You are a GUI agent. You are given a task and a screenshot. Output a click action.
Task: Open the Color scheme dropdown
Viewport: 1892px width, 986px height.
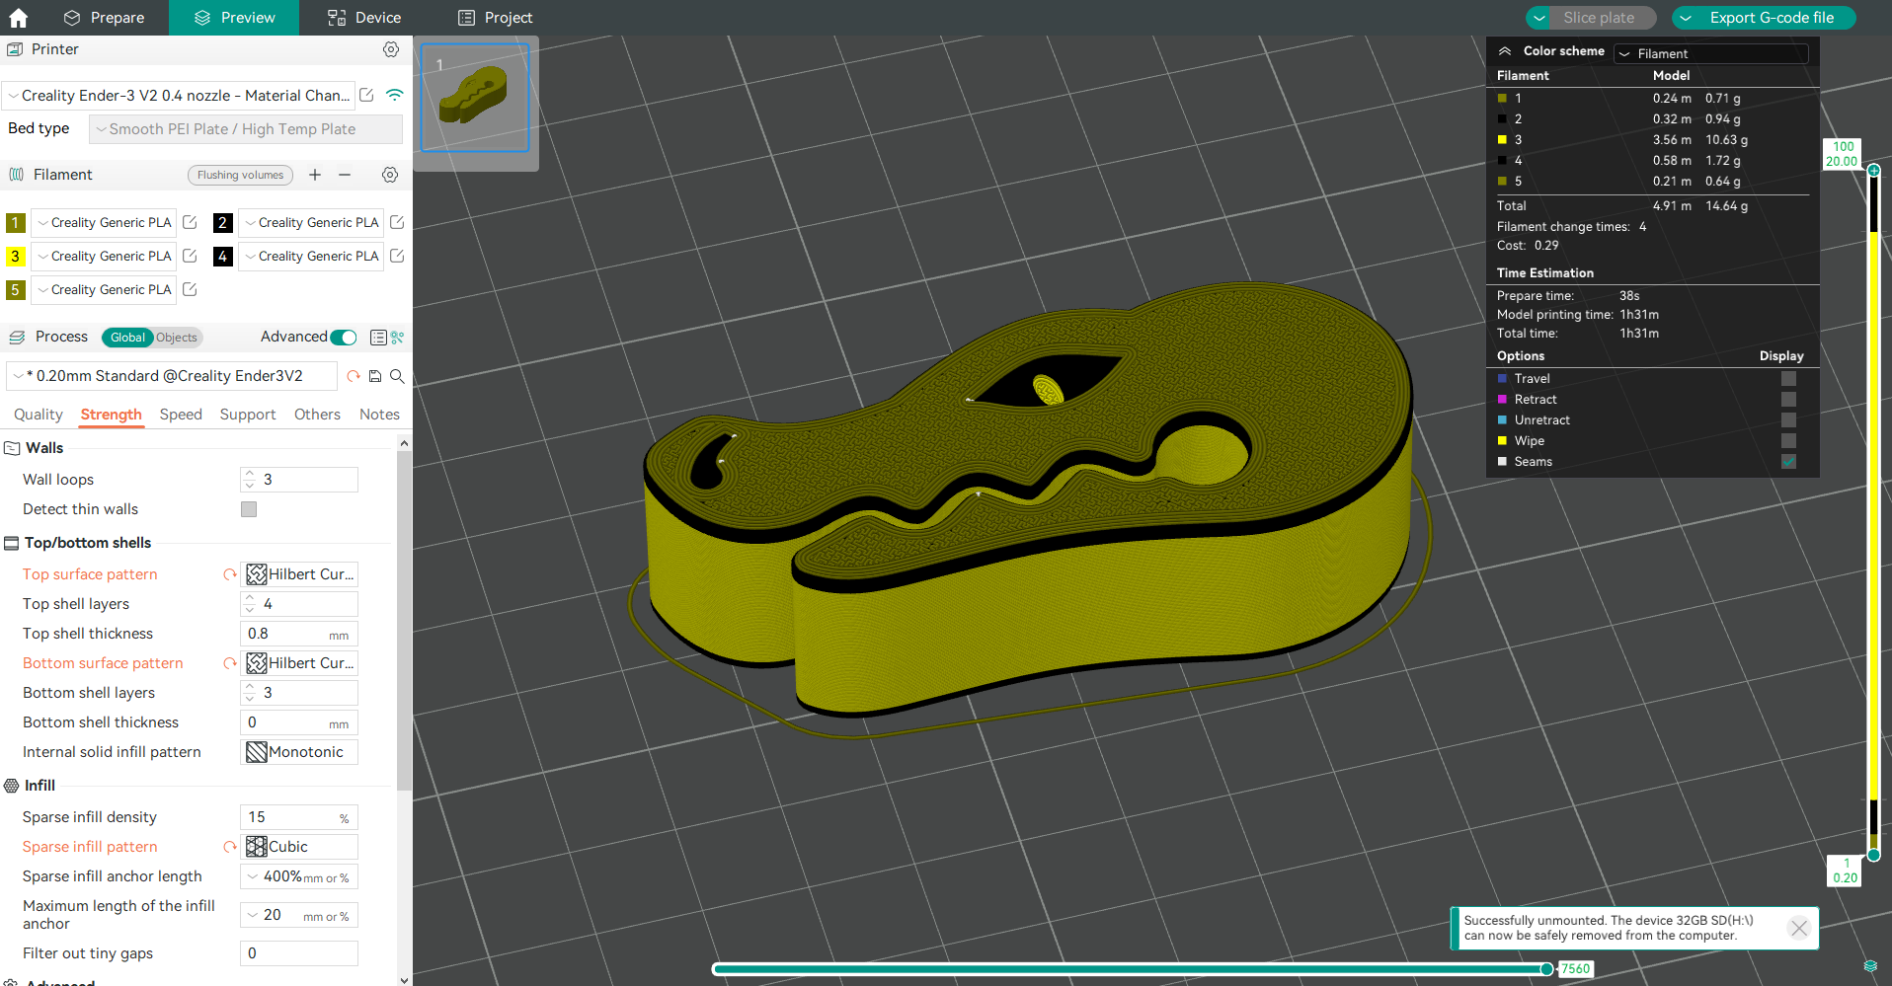(x=1710, y=53)
